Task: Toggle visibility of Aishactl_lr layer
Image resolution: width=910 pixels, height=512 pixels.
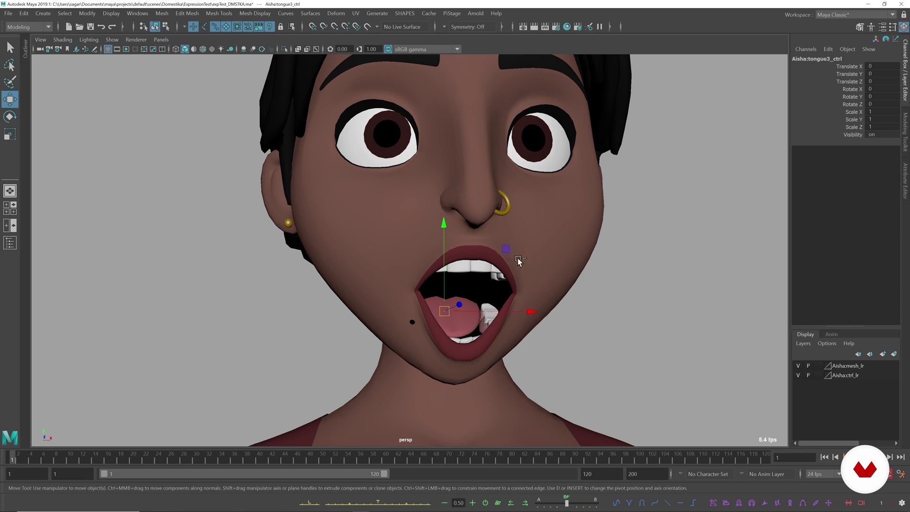Action: (798, 375)
